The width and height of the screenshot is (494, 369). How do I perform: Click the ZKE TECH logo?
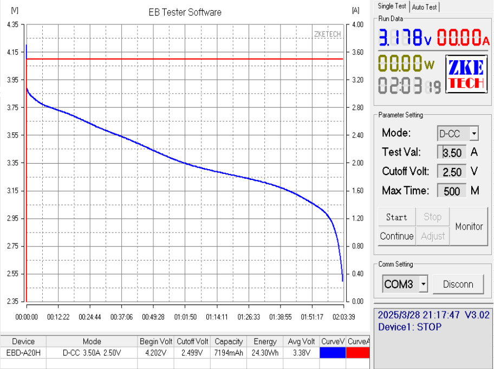(466, 74)
